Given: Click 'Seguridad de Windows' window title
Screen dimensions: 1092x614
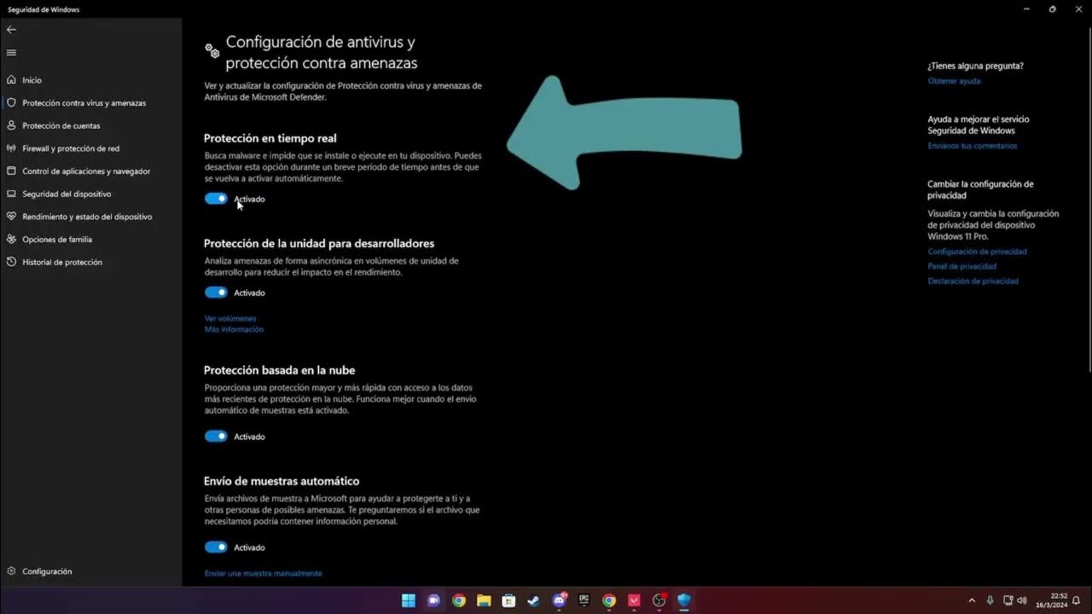Looking at the screenshot, I should click(44, 9).
